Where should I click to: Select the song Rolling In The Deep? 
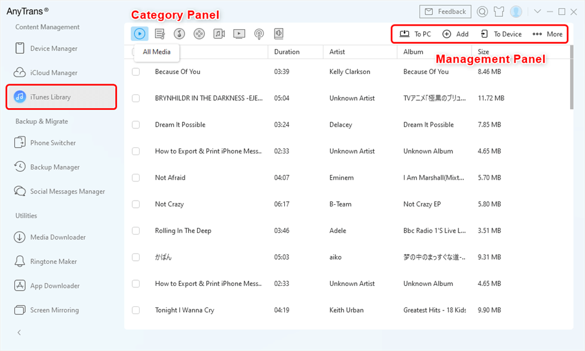click(183, 230)
